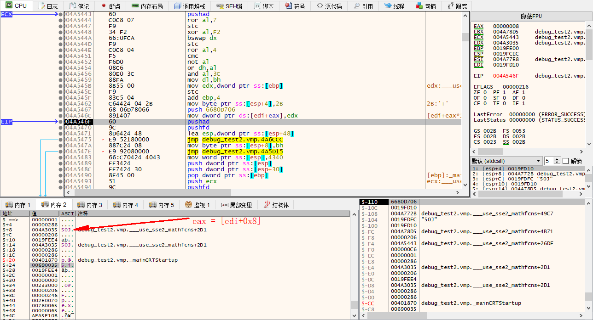Click the ESP register value 0019FCEC
Image resolution: width=593 pixels, height=320 pixels.
(x=506, y=54)
